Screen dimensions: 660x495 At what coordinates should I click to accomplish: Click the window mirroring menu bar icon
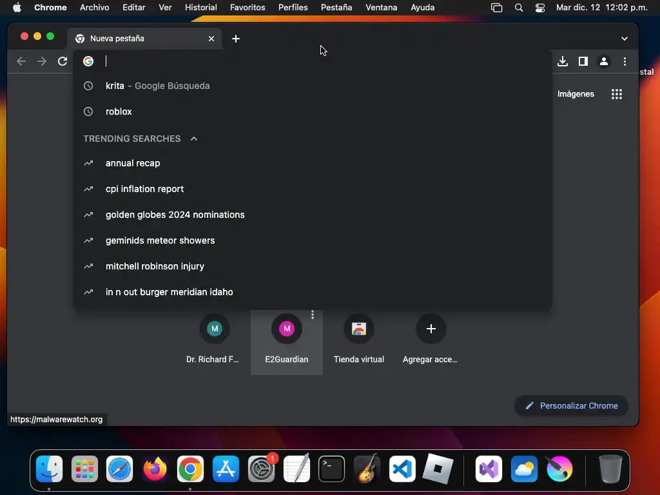click(497, 8)
